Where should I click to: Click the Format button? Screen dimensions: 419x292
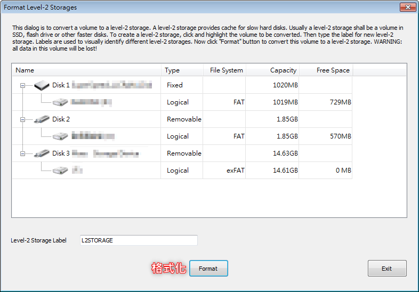(208, 269)
